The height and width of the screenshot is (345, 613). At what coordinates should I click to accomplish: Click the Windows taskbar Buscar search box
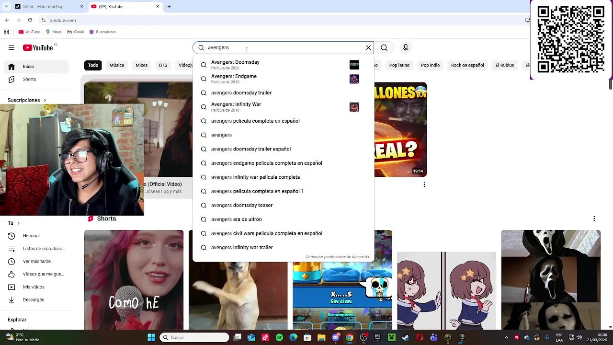tap(194, 337)
